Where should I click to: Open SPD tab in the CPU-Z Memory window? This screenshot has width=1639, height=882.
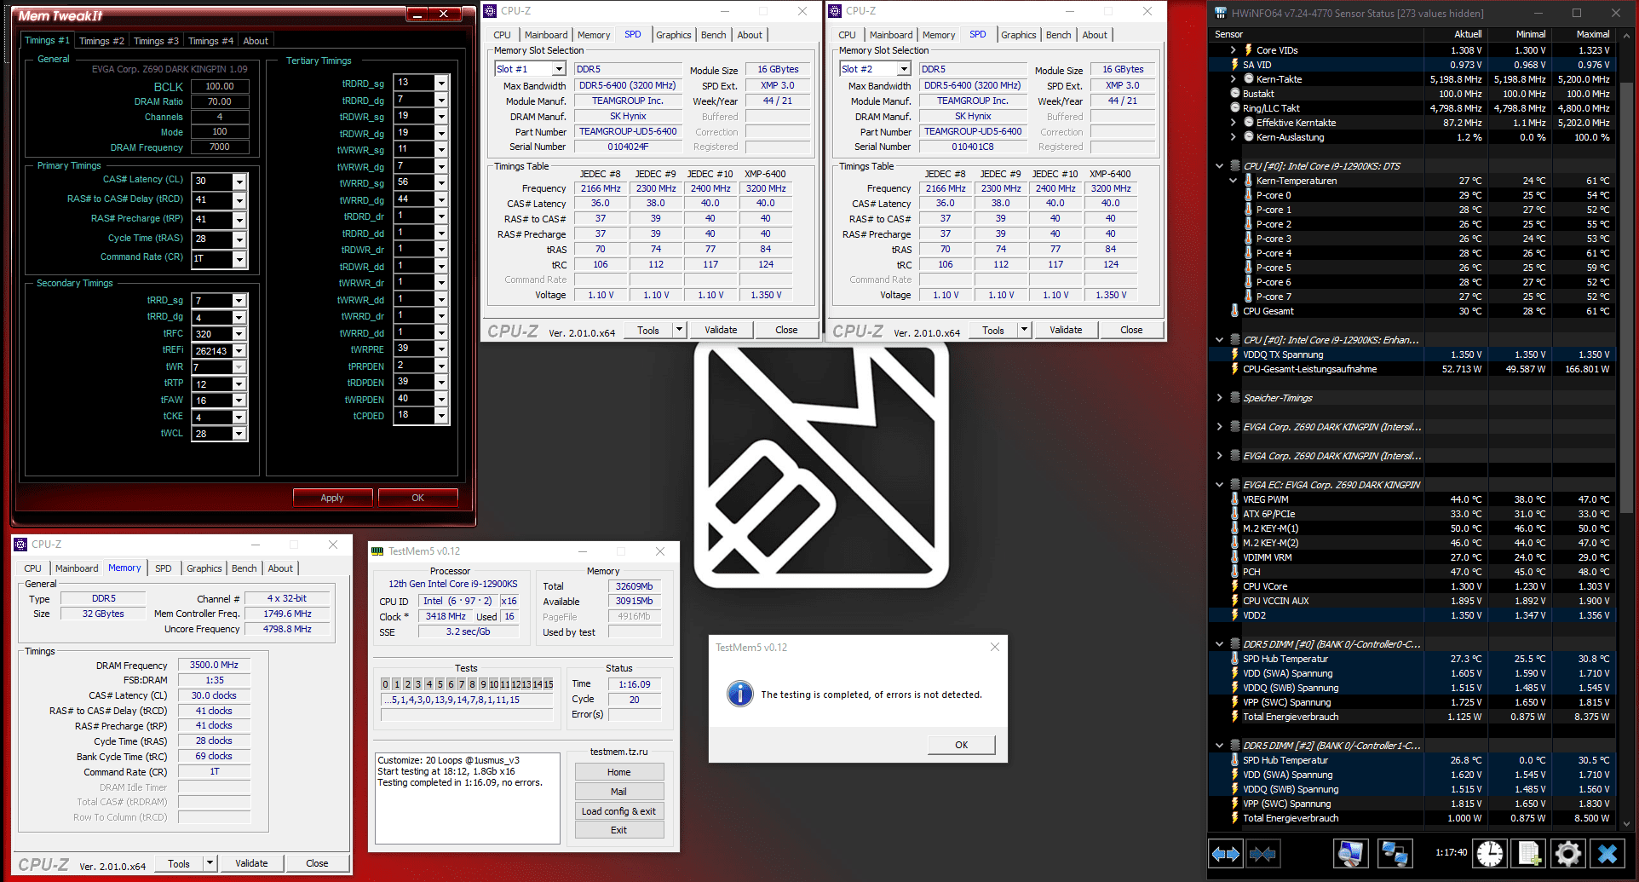click(164, 568)
